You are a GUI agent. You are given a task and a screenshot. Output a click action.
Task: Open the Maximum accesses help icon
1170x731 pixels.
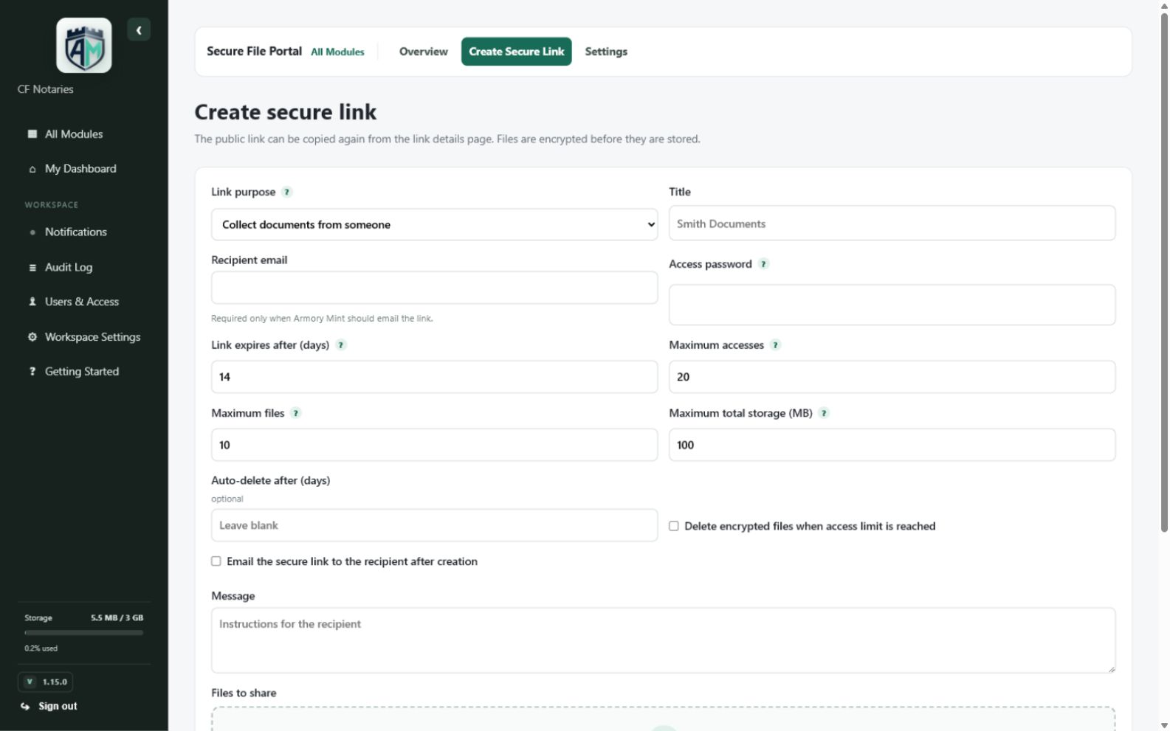pyautogui.click(x=776, y=345)
